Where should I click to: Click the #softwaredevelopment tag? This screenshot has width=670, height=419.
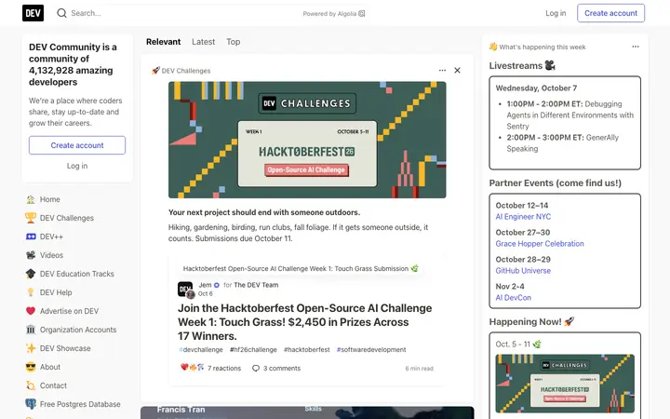coord(371,350)
